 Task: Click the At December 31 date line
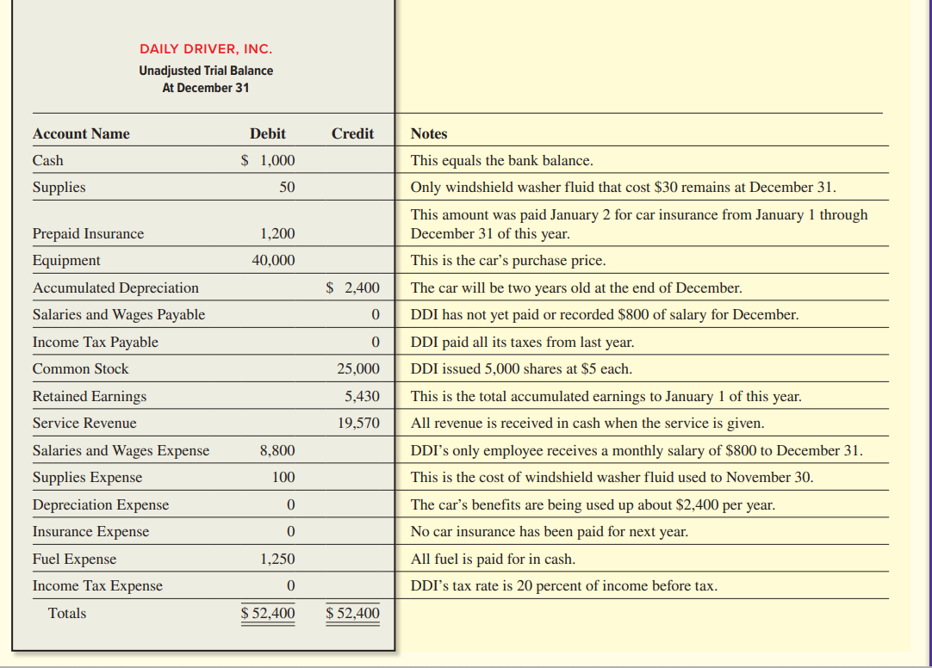[205, 88]
